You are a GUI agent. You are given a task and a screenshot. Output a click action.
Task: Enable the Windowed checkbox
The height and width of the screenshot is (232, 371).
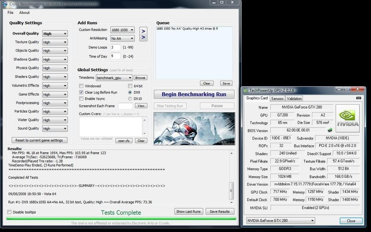pyautogui.click(x=82, y=86)
